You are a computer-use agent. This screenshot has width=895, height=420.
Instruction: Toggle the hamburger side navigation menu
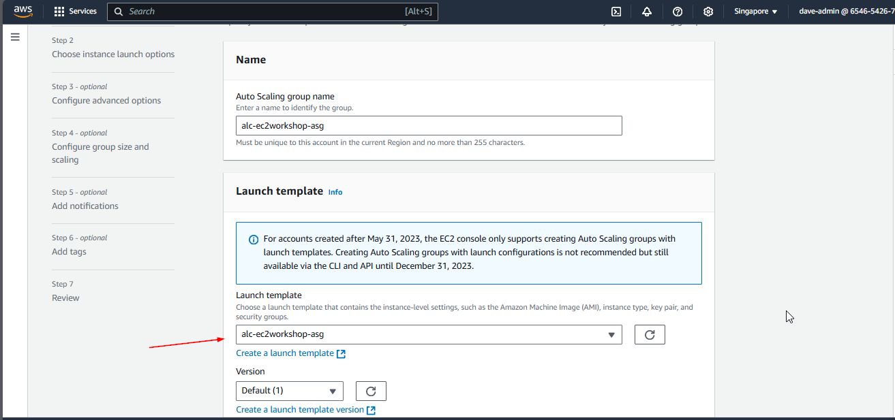pos(15,37)
